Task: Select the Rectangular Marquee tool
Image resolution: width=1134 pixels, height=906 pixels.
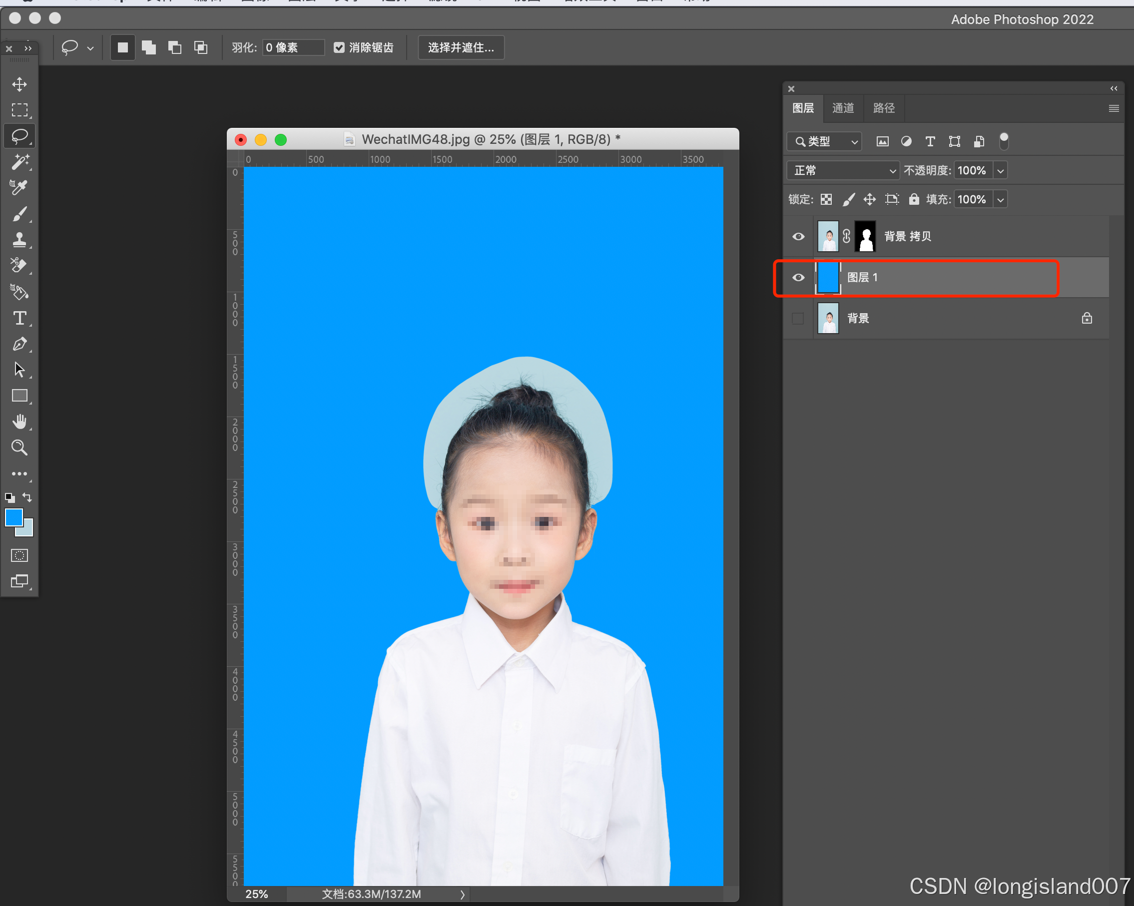Action: click(x=19, y=110)
